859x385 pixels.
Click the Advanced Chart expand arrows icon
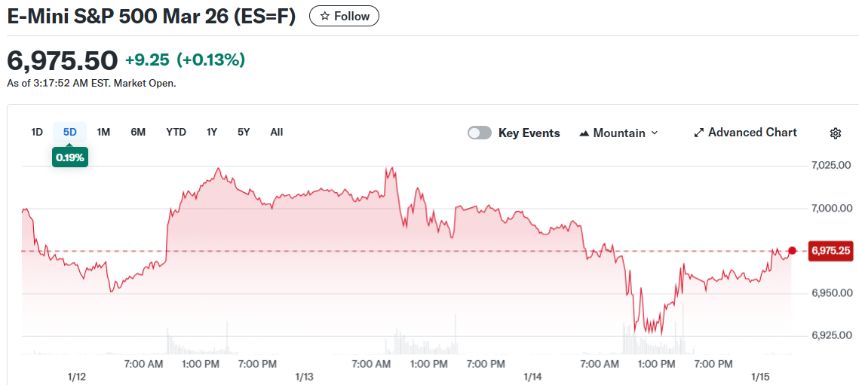[698, 133]
